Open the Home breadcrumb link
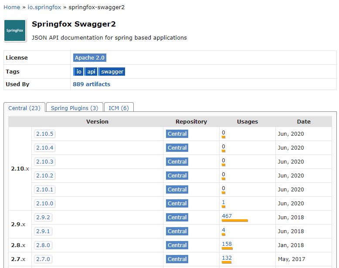 [x=12, y=7]
